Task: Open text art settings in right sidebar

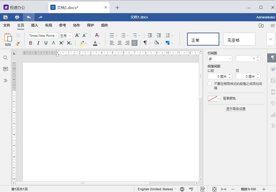Action: (273, 126)
